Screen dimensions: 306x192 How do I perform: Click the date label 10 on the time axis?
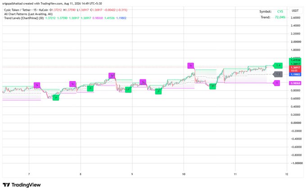pos(184,174)
